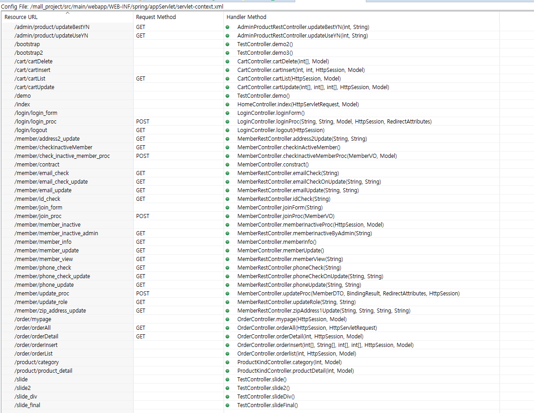Select the /demo resource URL
This screenshot has width=534, height=413.
click(23, 96)
